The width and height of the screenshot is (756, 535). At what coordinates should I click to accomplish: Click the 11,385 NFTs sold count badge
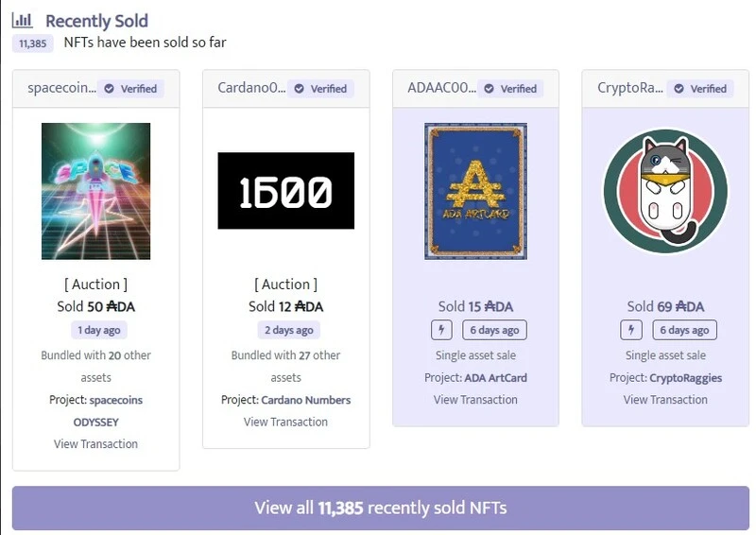(33, 43)
